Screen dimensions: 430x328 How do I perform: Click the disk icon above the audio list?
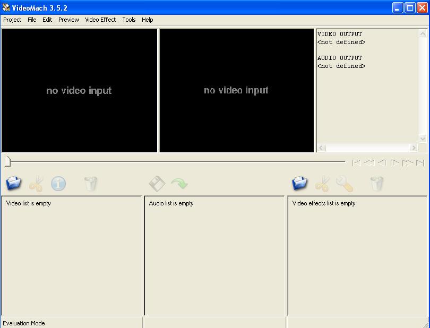click(x=156, y=183)
